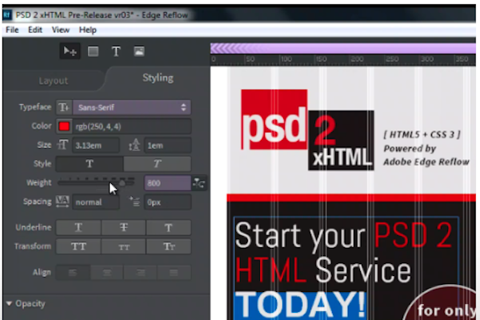The image size is (480, 320).
Task: Select the Image tool
Action: [139, 51]
